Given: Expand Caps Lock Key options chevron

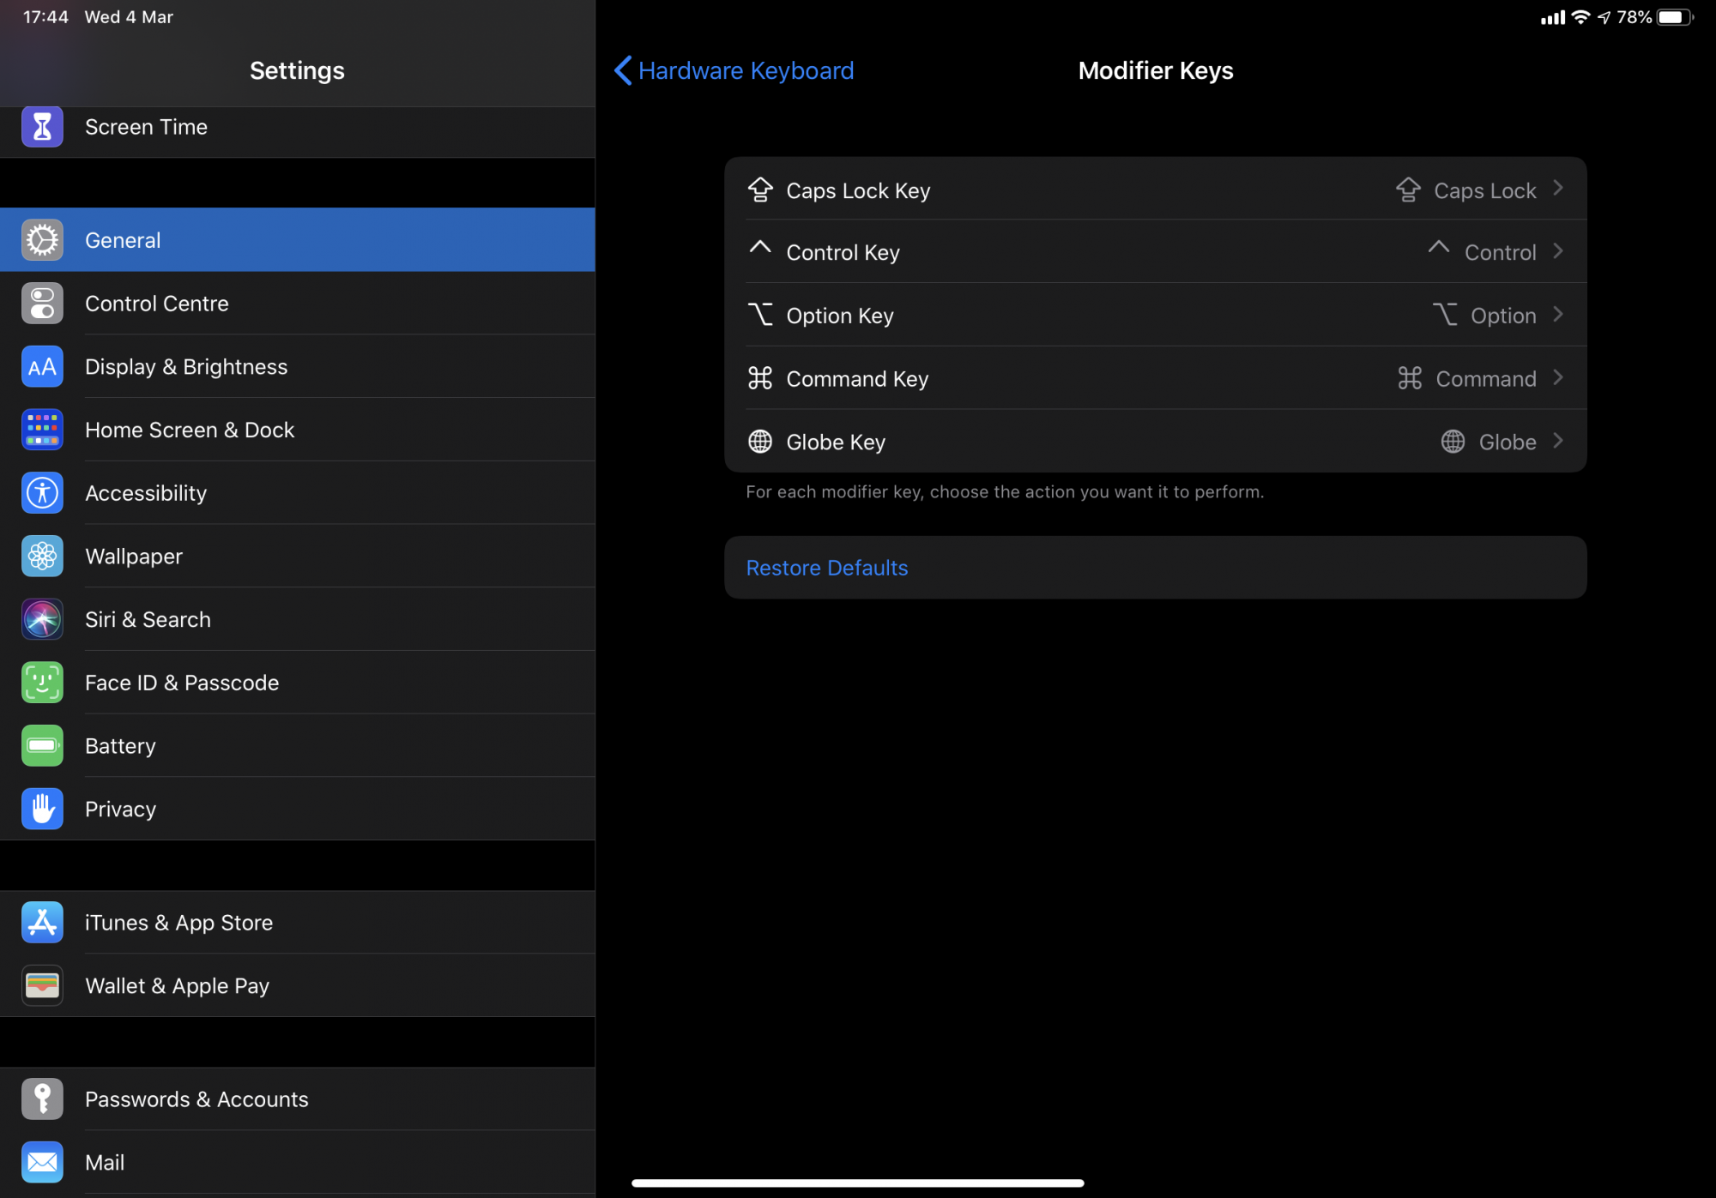Looking at the screenshot, I should 1558,189.
